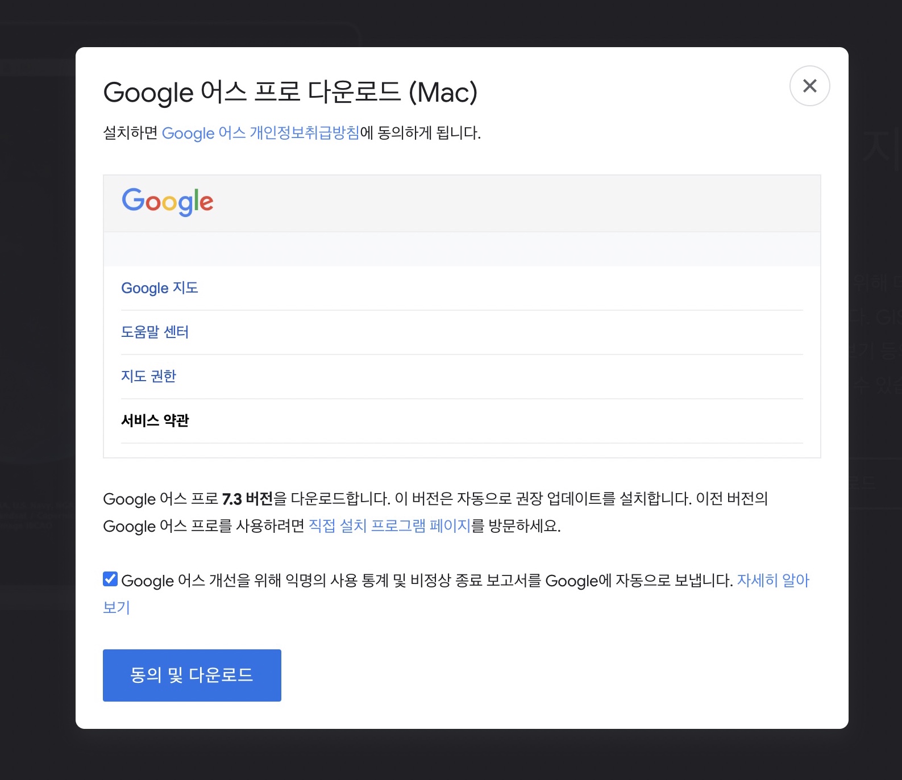Click the Google logo in the embedded page
Image resolution: width=902 pixels, height=780 pixels.
point(167,202)
